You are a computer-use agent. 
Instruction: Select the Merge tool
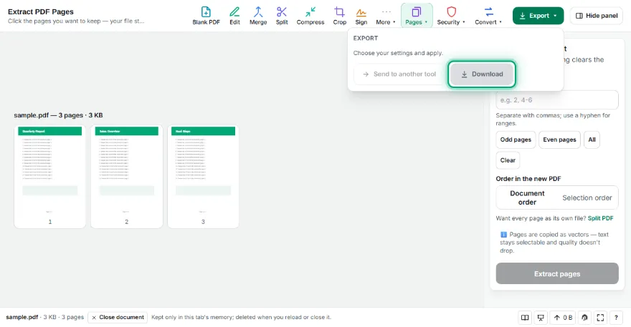click(x=258, y=16)
